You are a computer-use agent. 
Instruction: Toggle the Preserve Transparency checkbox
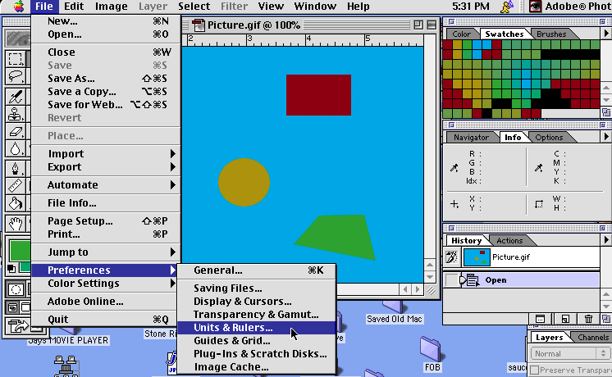(x=535, y=370)
